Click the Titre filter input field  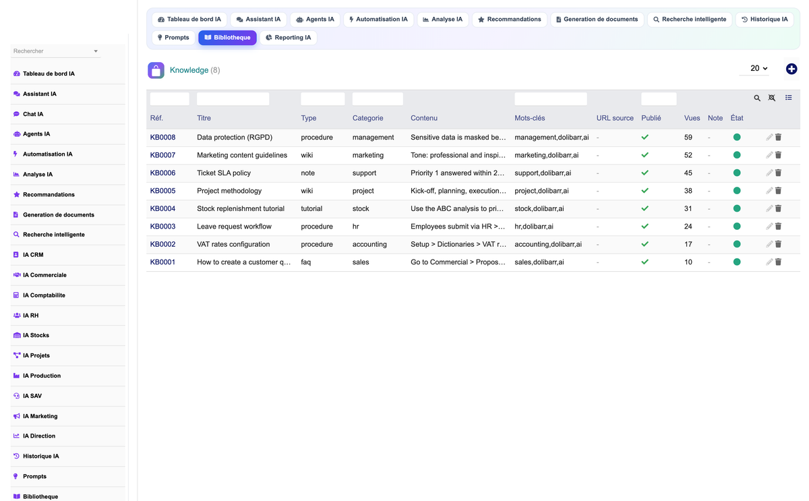[233, 99]
